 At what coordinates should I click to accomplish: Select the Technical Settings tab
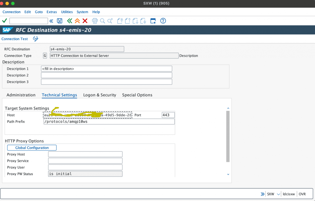click(x=59, y=95)
